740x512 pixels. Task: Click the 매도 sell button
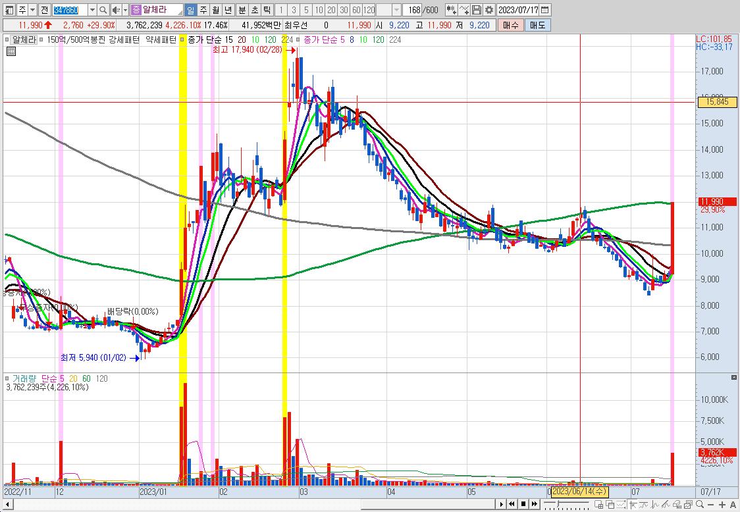pyautogui.click(x=537, y=25)
